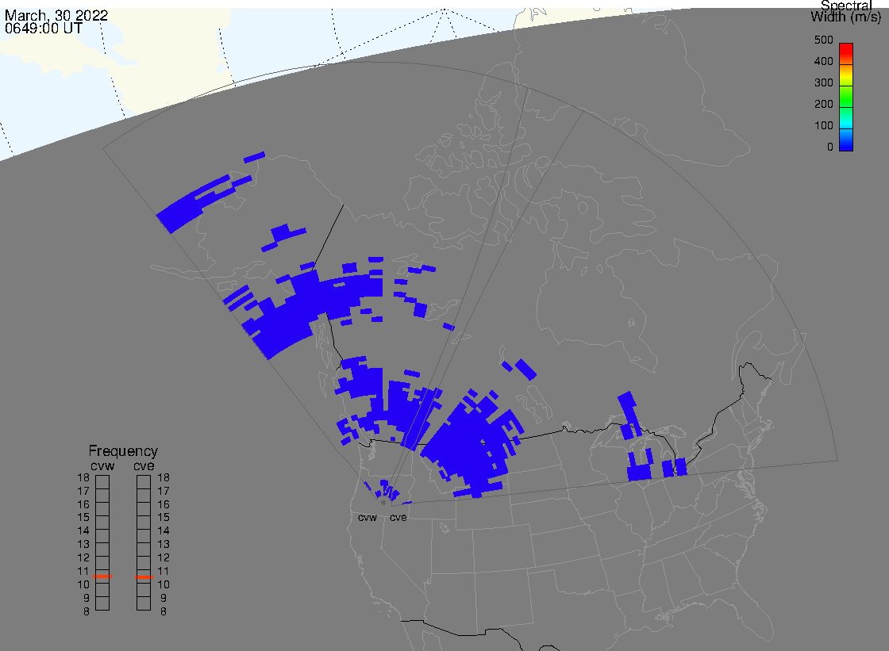The image size is (889, 651).
Task: Click the radar site dot above the cvw label
Action: [x=384, y=503]
